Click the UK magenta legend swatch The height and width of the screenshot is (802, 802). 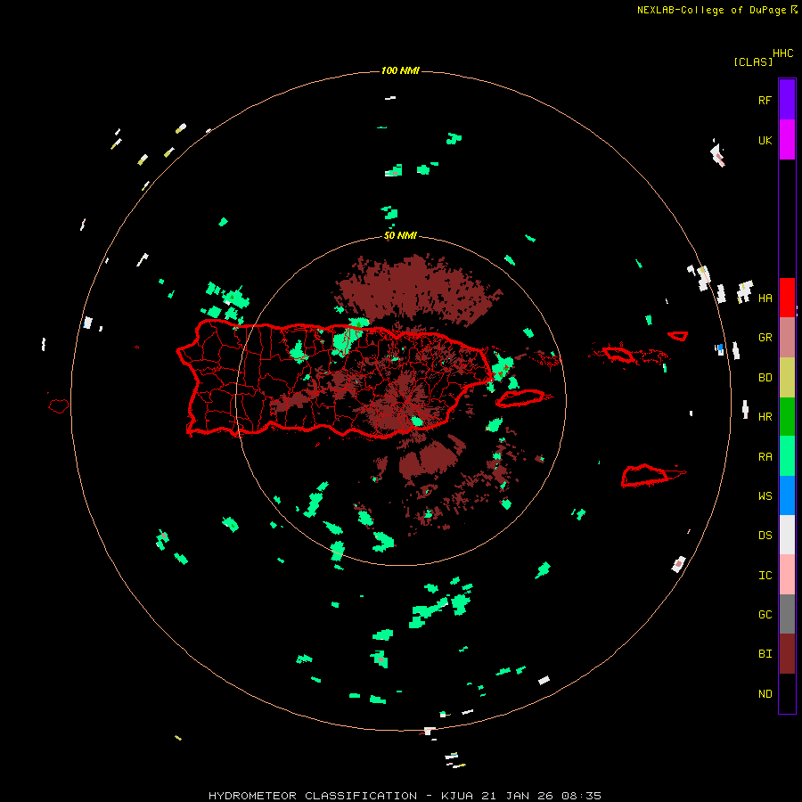click(787, 140)
